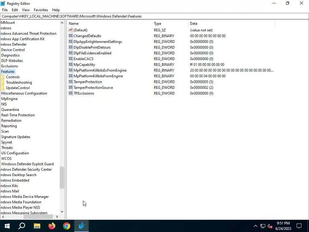
Task: Open the File menu
Action: point(5,10)
